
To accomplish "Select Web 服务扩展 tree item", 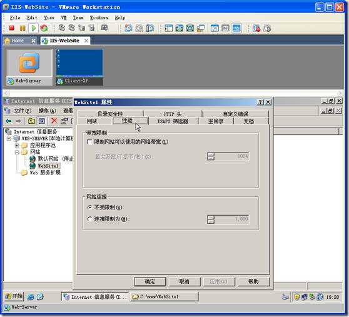I will [45, 173].
